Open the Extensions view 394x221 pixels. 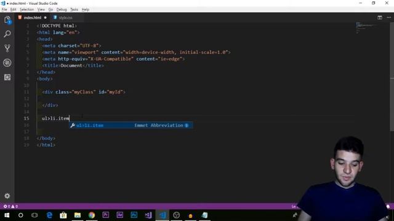(7, 77)
